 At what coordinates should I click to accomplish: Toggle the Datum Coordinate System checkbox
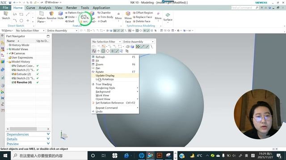(x=13, y=66)
